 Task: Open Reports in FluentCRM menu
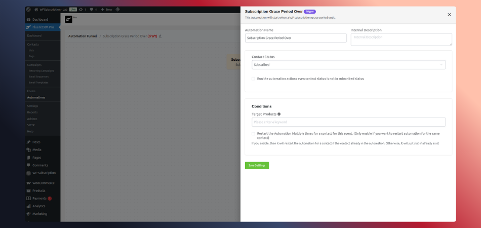pos(32,112)
